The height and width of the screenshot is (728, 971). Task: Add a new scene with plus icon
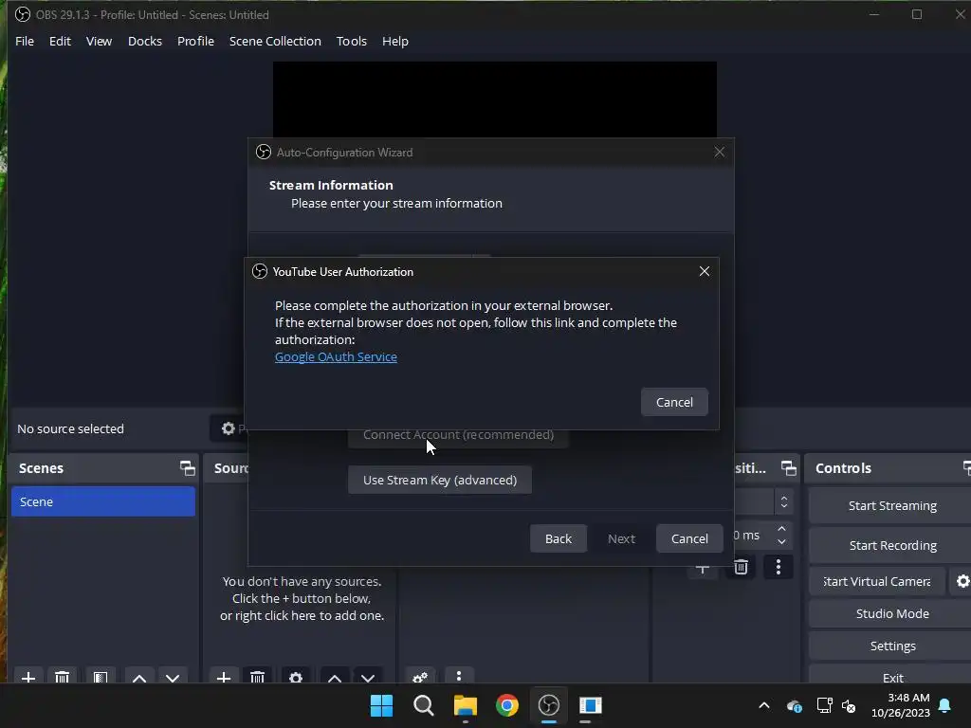tap(27, 677)
